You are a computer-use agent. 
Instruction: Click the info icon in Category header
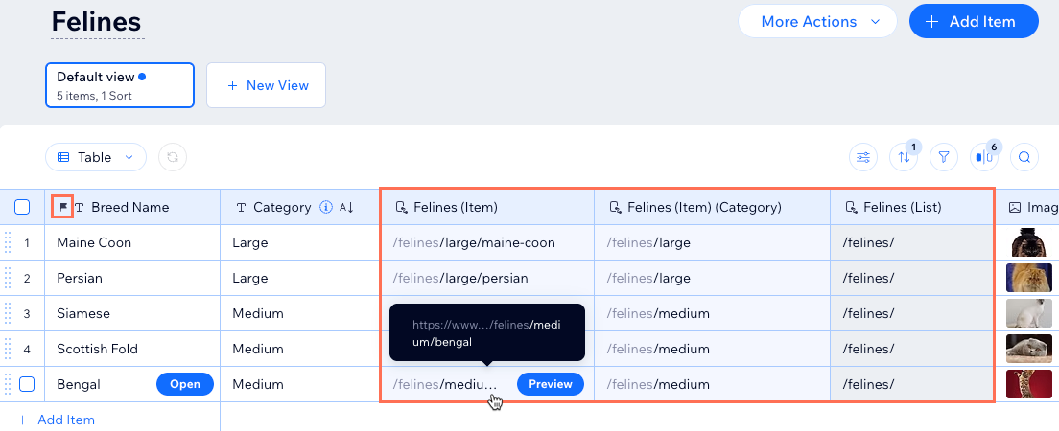(325, 207)
